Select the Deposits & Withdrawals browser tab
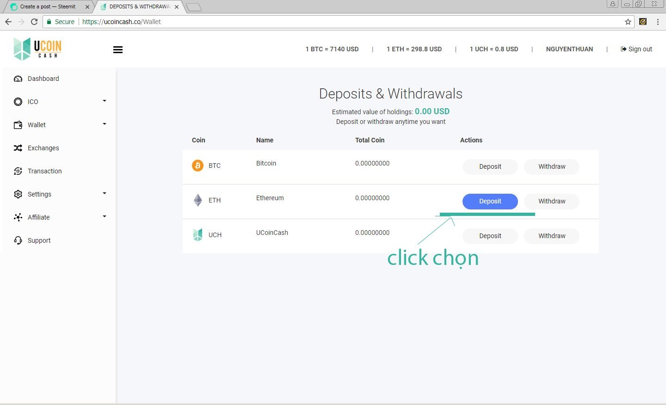Viewport: 666px width, 405px height. point(140,7)
